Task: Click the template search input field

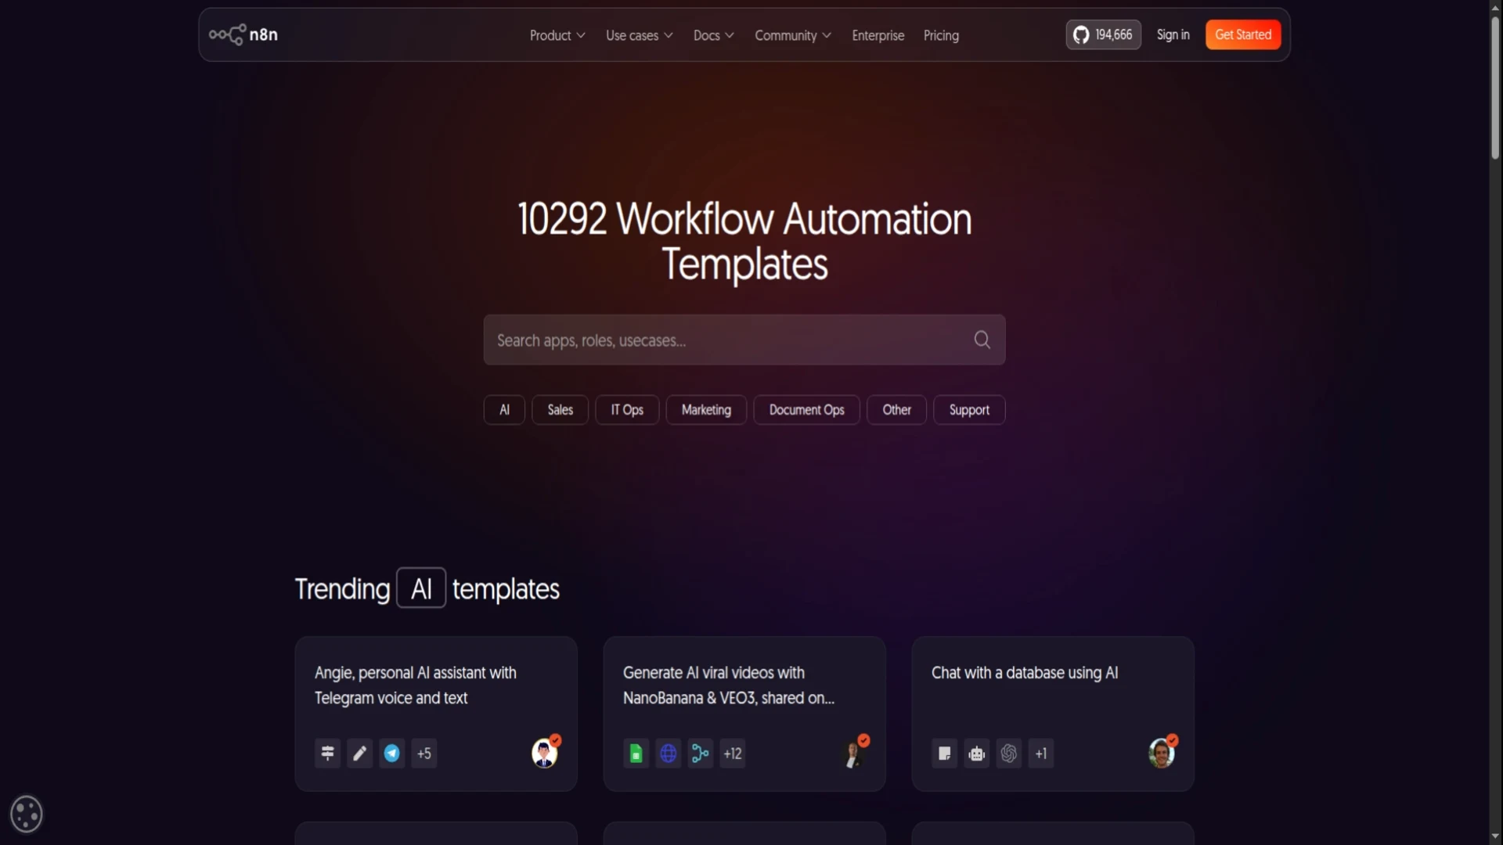Action: click(744, 340)
